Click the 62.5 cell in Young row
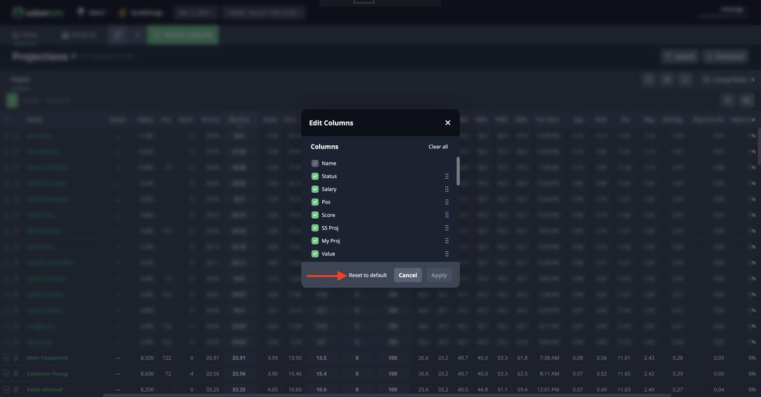This screenshot has height=397, width=761. (x=523, y=374)
